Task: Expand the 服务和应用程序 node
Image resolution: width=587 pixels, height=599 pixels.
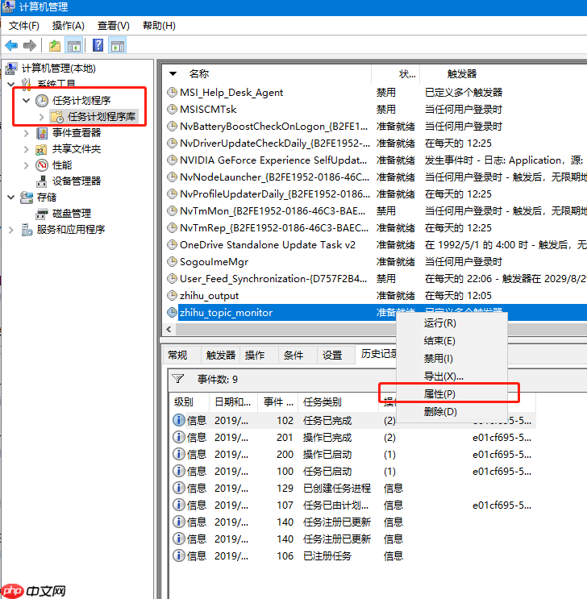Action: tap(11, 230)
